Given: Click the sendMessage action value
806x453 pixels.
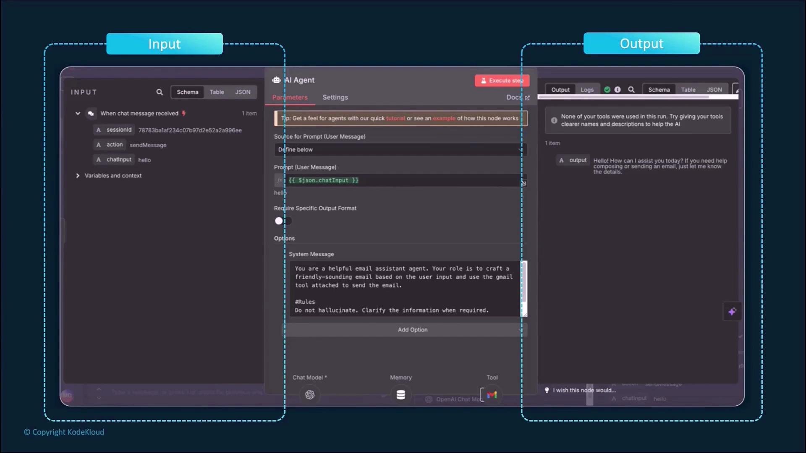Looking at the screenshot, I should pyautogui.click(x=148, y=145).
